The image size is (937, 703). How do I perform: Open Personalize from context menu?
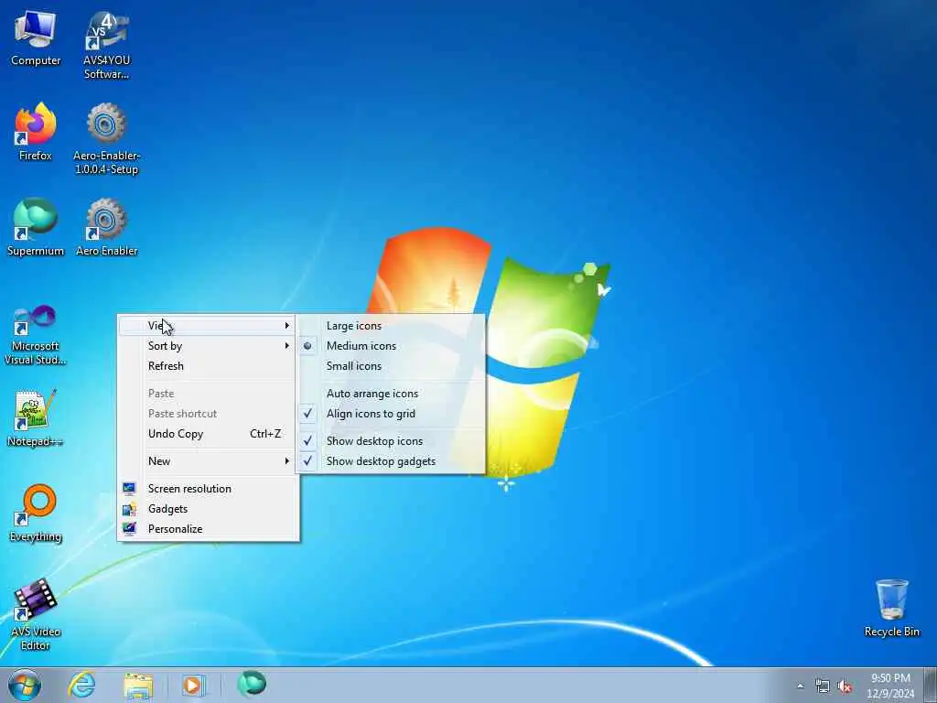pos(208,529)
